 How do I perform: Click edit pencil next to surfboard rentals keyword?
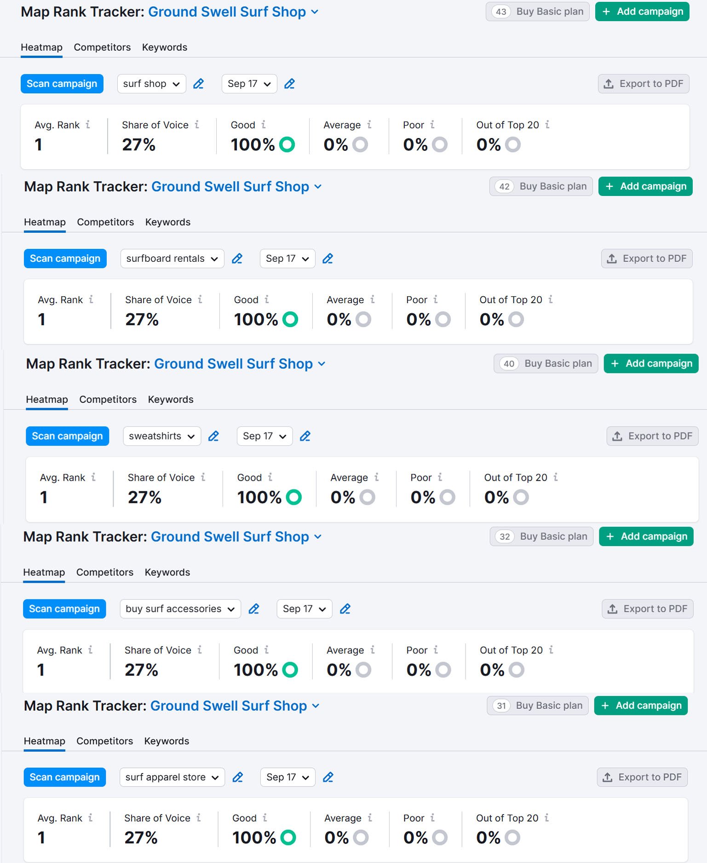[x=237, y=259]
